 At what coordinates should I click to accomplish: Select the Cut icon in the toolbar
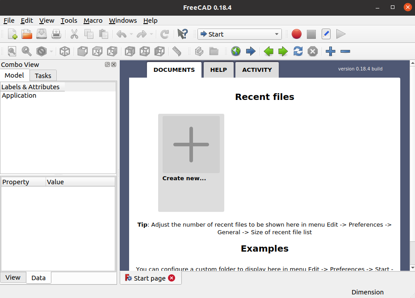click(74, 34)
